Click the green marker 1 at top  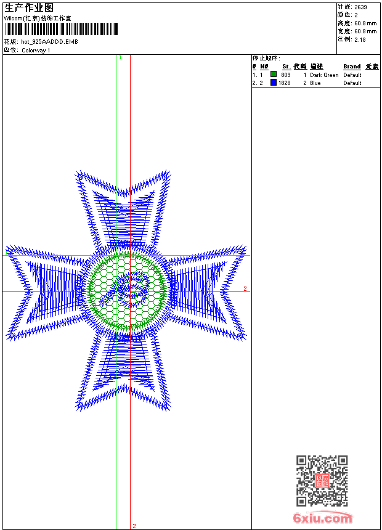click(120, 57)
